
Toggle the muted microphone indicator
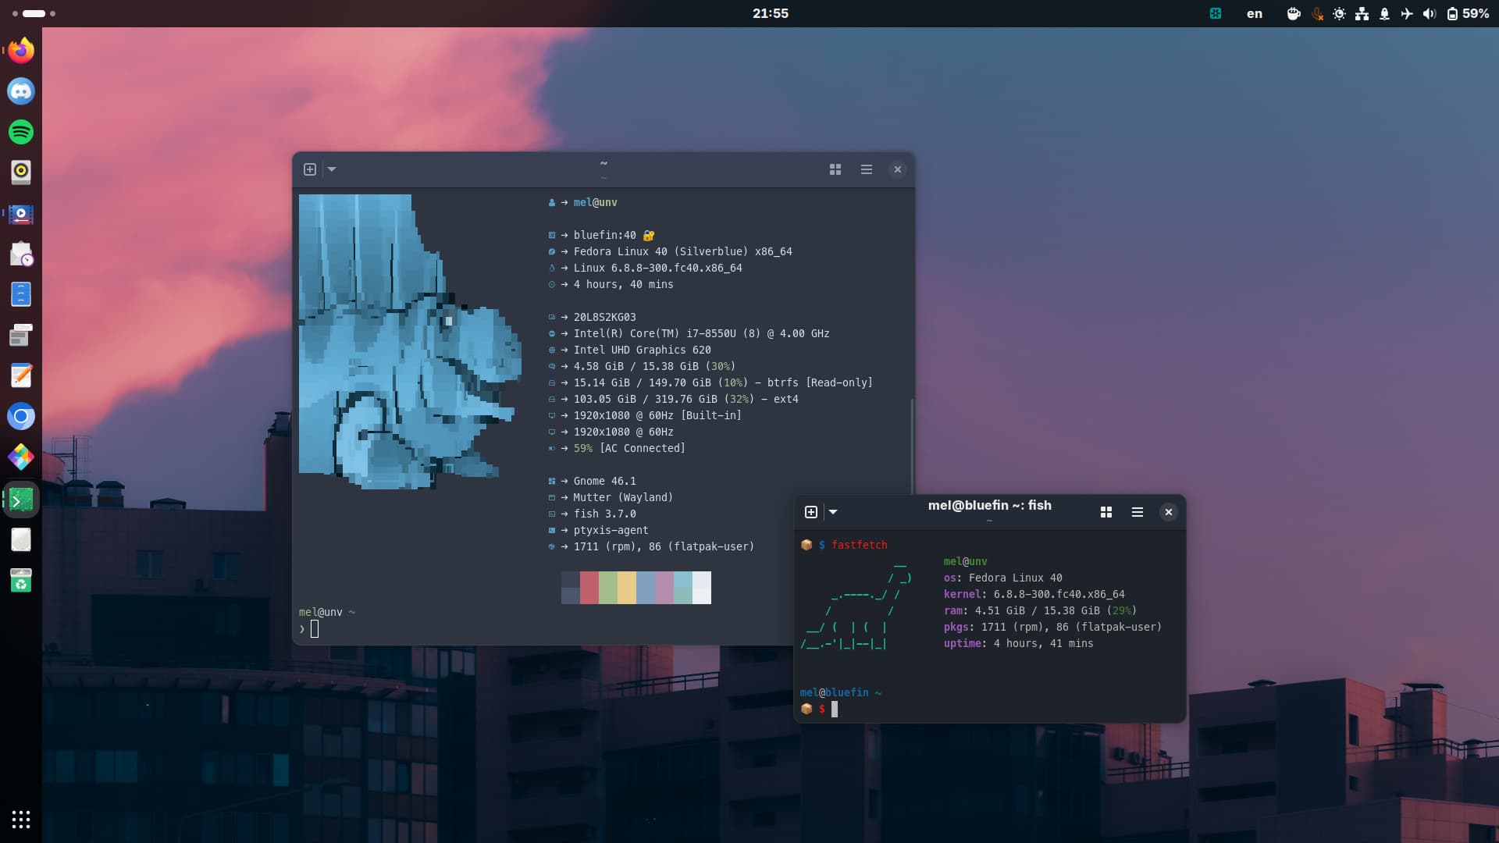click(x=1317, y=13)
